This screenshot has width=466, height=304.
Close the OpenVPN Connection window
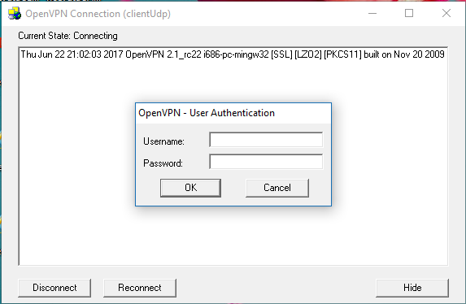tap(446, 13)
